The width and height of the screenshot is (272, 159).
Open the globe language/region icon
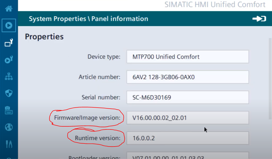(x=9, y=127)
